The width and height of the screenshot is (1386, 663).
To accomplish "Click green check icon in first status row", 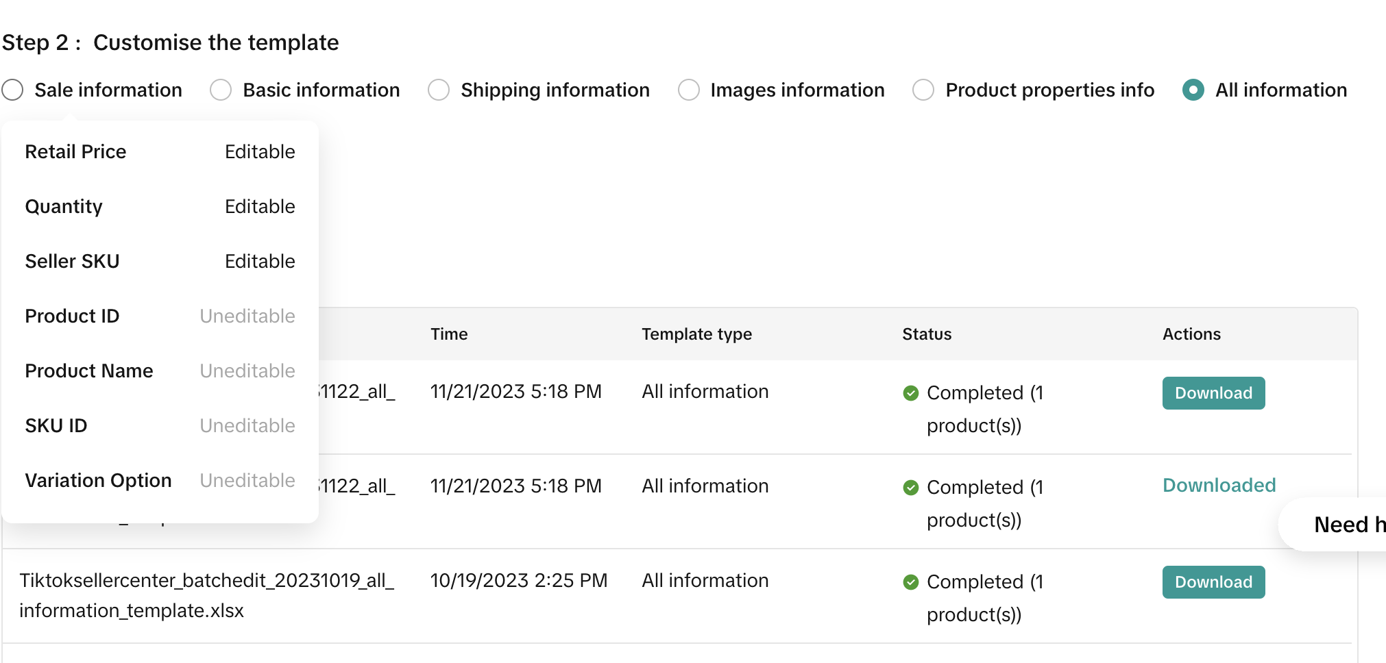I will 911,393.
